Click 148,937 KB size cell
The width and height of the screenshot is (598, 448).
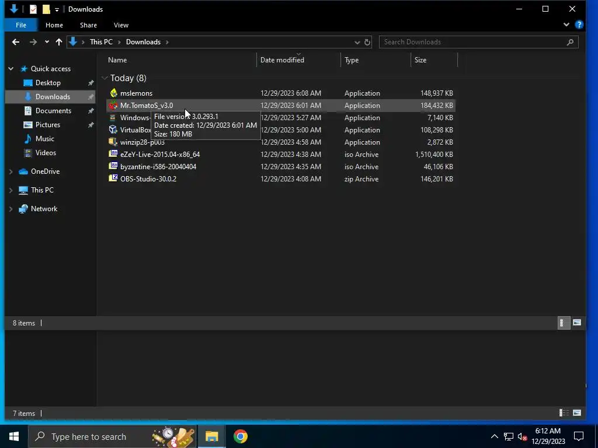[x=436, y=93]
